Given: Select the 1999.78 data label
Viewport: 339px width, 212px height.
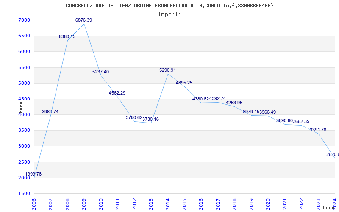Looking at the screenshot, I should [x=33, y=174].
